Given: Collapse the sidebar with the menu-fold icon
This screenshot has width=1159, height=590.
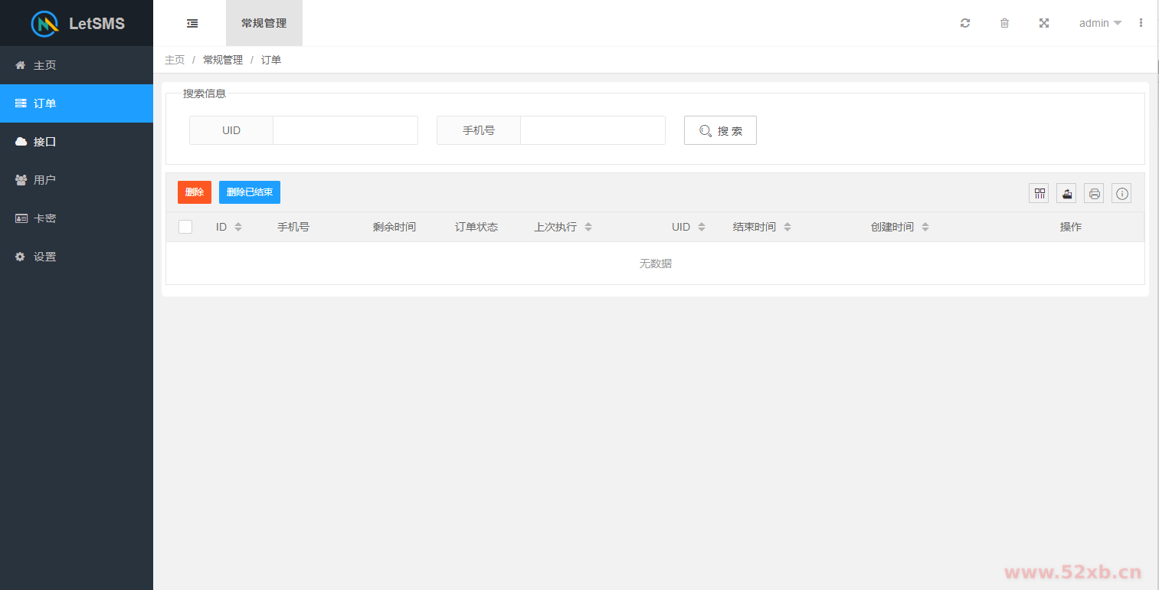Looking at the screenshot, I should tap(192, 23).
